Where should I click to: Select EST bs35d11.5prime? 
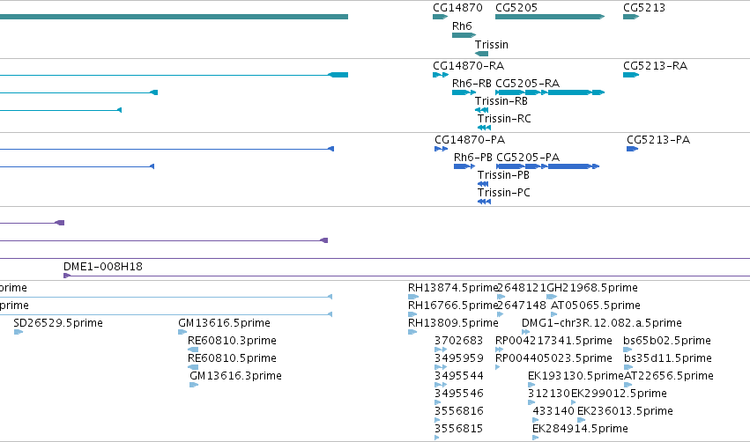(668, 359)
